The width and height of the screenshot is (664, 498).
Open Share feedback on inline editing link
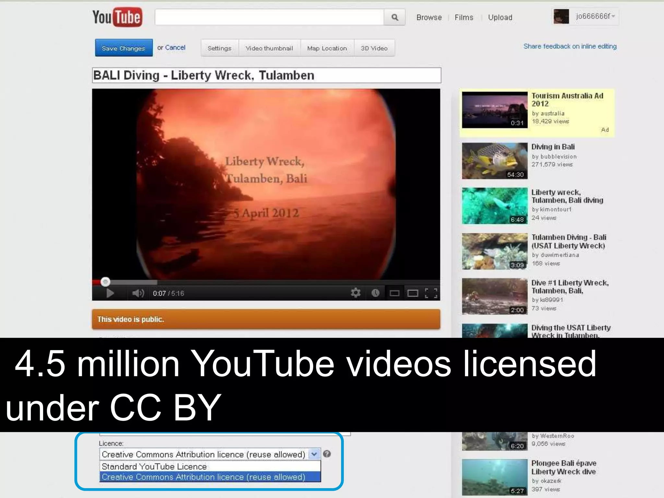pyautogui.click(x=570, y=46)
